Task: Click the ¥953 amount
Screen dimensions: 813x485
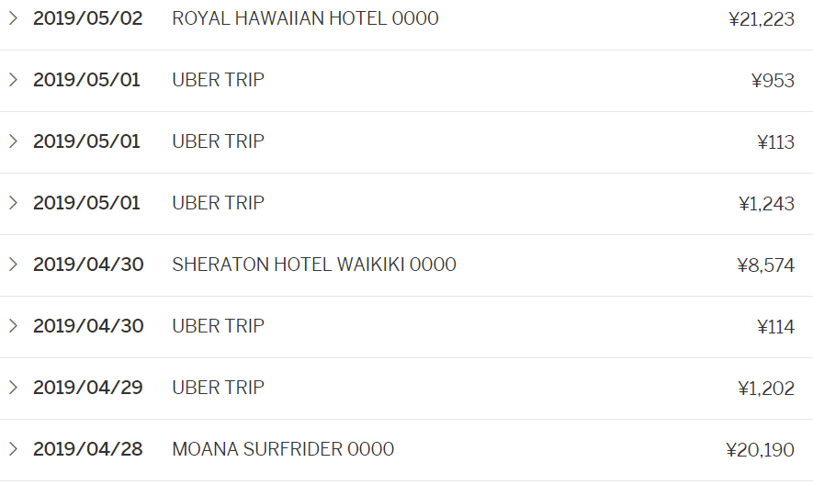Action: click(x=773, y=81)
